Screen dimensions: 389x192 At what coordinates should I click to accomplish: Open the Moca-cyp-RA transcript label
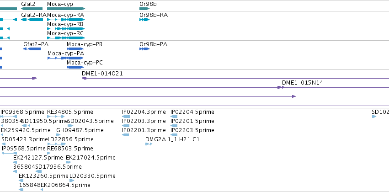(x=65, y=15)
